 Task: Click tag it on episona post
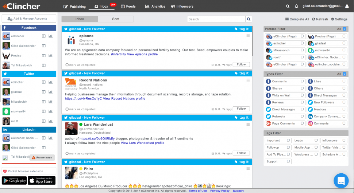click(242, 29)
